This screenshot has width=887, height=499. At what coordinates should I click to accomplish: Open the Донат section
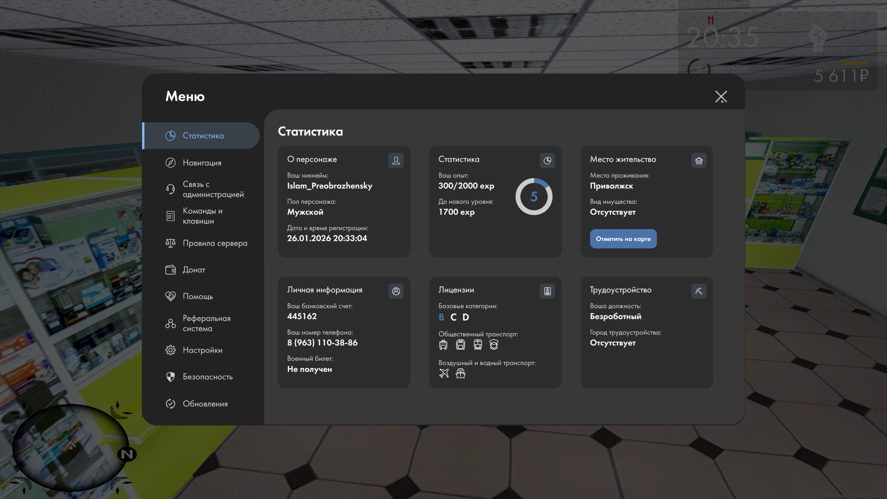pos(194,270)
